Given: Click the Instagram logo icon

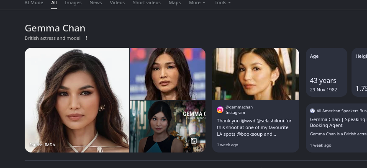Looking at the screenshot, I should pos(220,110).
